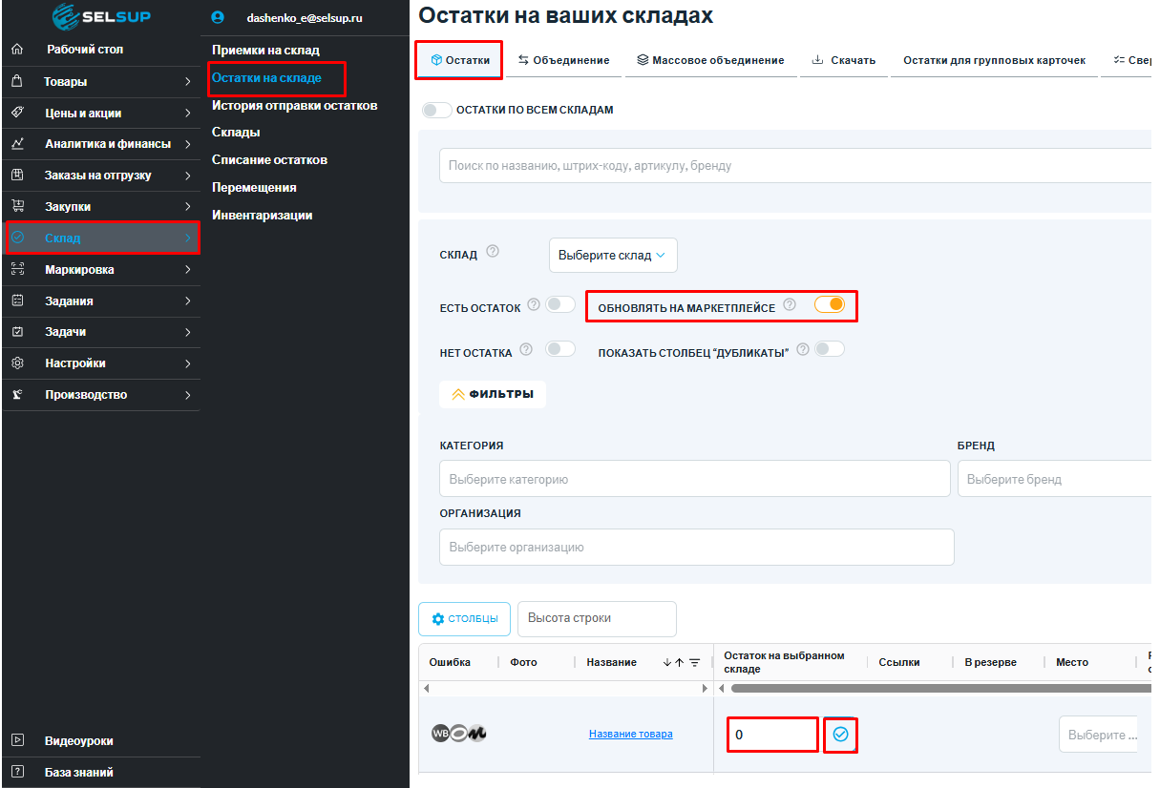
Task: Click the help icon next to Склад label
Action: coord(493,252)
